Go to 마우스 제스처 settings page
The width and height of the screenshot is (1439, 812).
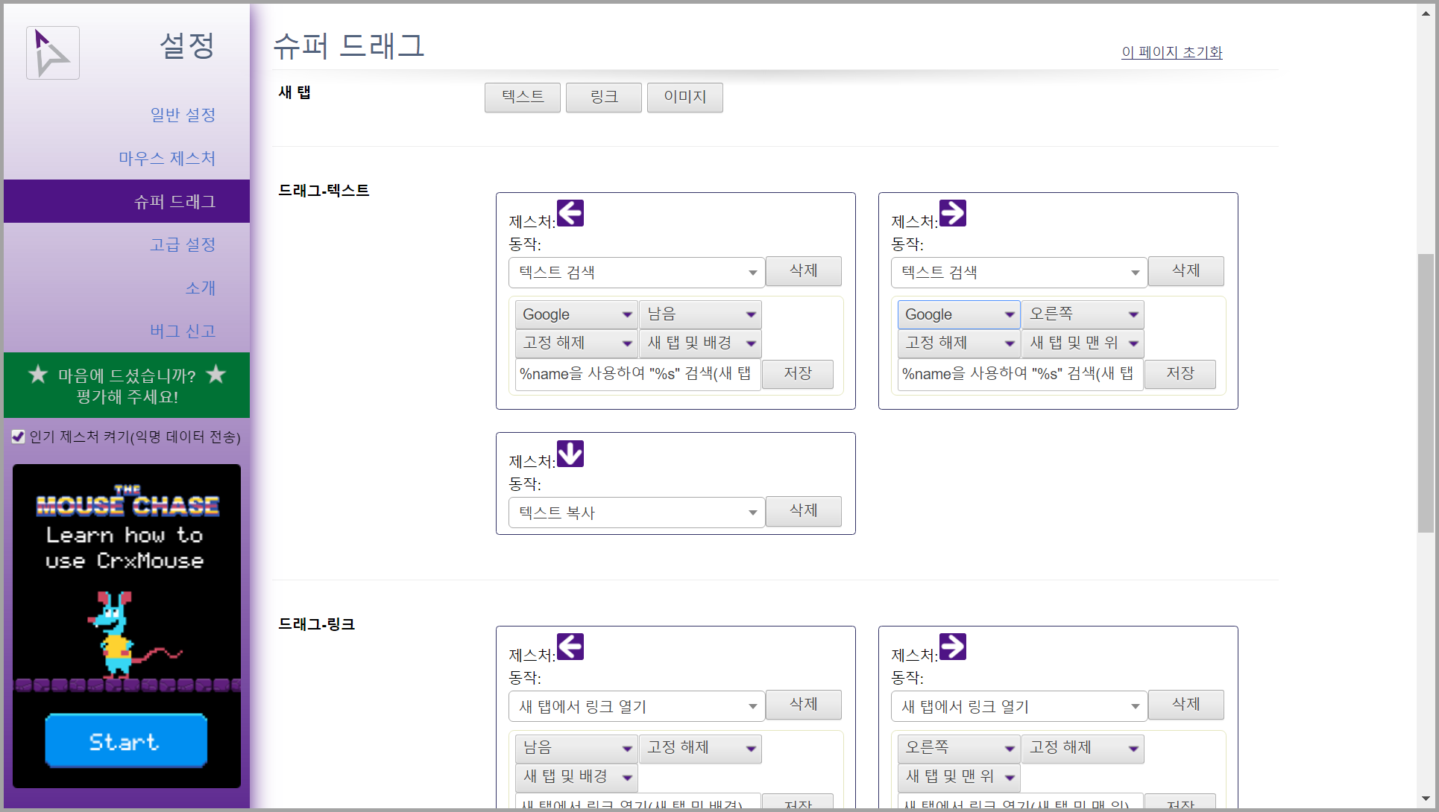click(167, 158)
